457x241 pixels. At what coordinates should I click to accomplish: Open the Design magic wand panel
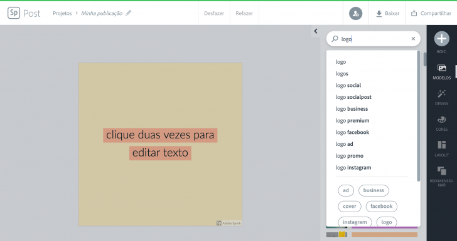click(441, 98)
